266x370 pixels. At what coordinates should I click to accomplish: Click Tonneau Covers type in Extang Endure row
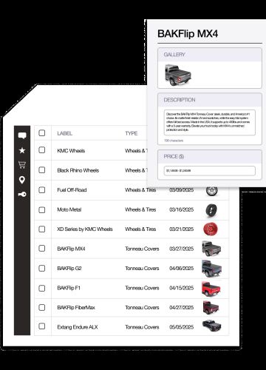(x=142, y=327)
